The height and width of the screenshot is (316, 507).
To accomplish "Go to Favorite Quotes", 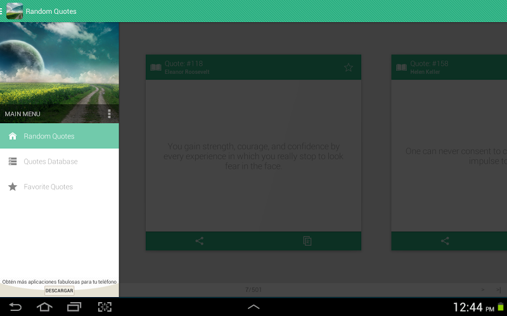I will pyautogui.click(x=60, y=186).
